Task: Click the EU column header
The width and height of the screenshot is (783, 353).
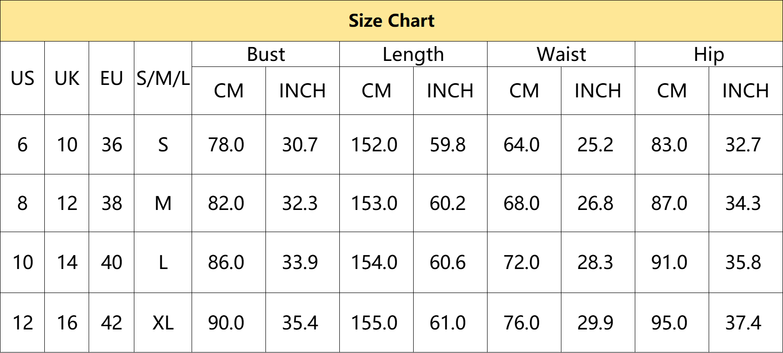Action: coord(112,78)
